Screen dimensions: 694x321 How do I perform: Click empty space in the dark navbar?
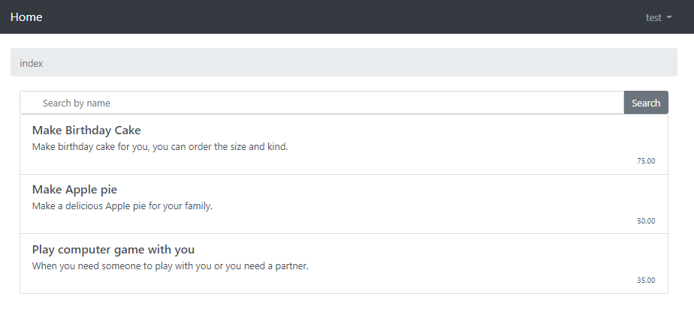[338, 17]
